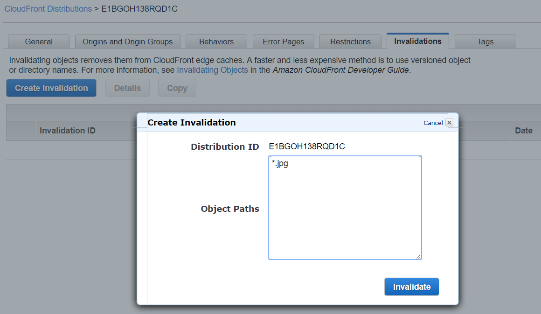The image size is (541, 314).
Task: Select the E1BGOH138RQD1C value in dialog
Action: click(307, 147)
